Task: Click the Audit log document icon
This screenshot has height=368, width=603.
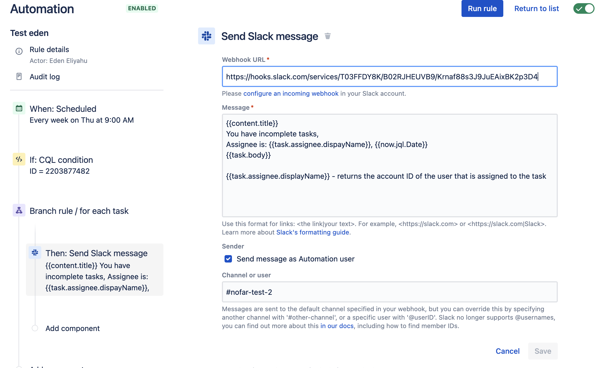Action: coord(19,77)
